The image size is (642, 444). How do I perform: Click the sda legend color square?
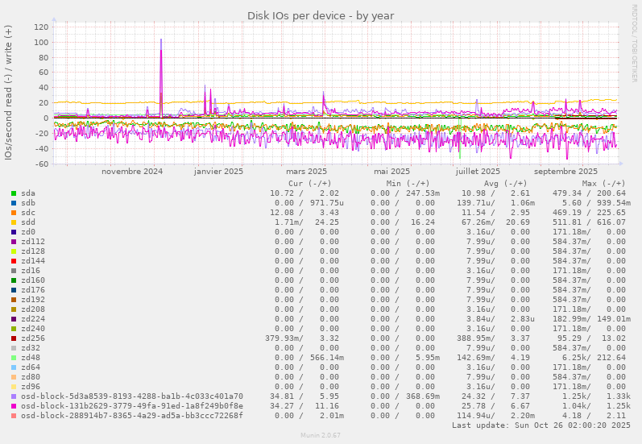[14, 193]
